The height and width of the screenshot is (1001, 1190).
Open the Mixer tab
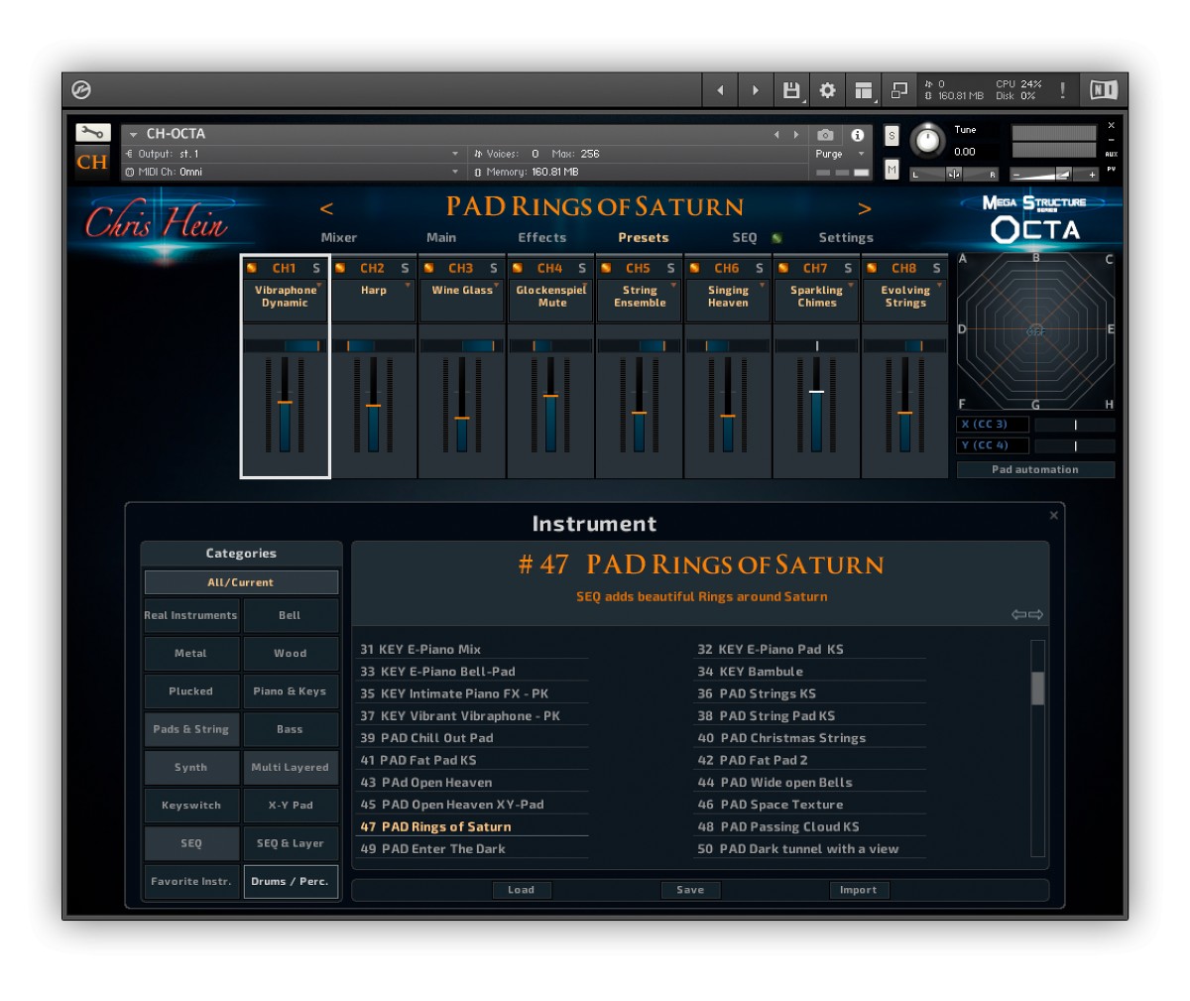[340, 237]
